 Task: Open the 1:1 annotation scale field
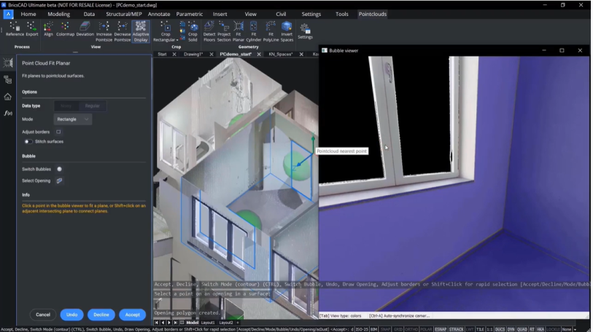coord(489,329)
